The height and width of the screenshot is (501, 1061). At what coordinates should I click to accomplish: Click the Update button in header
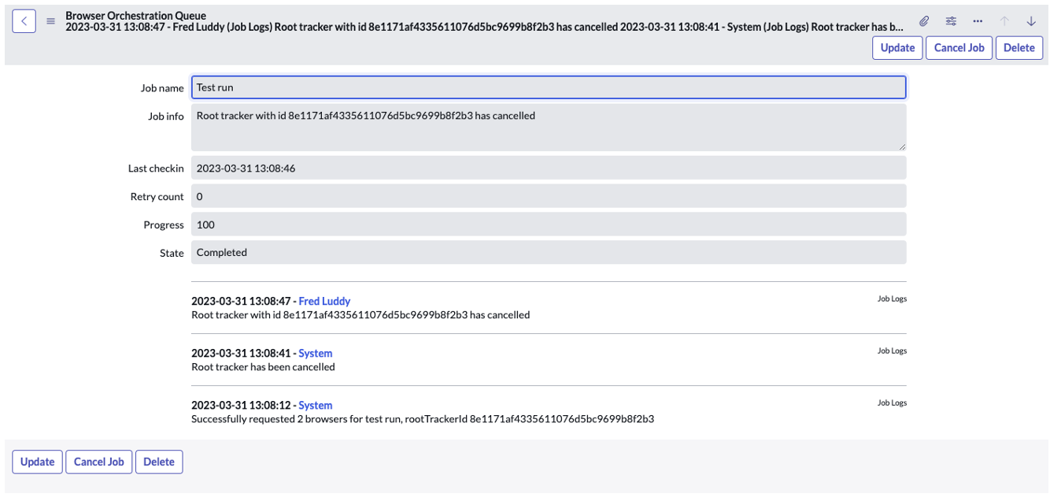(897, 47)
